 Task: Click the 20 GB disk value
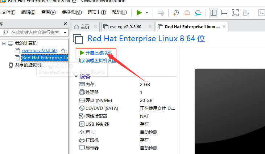point(146,100)
